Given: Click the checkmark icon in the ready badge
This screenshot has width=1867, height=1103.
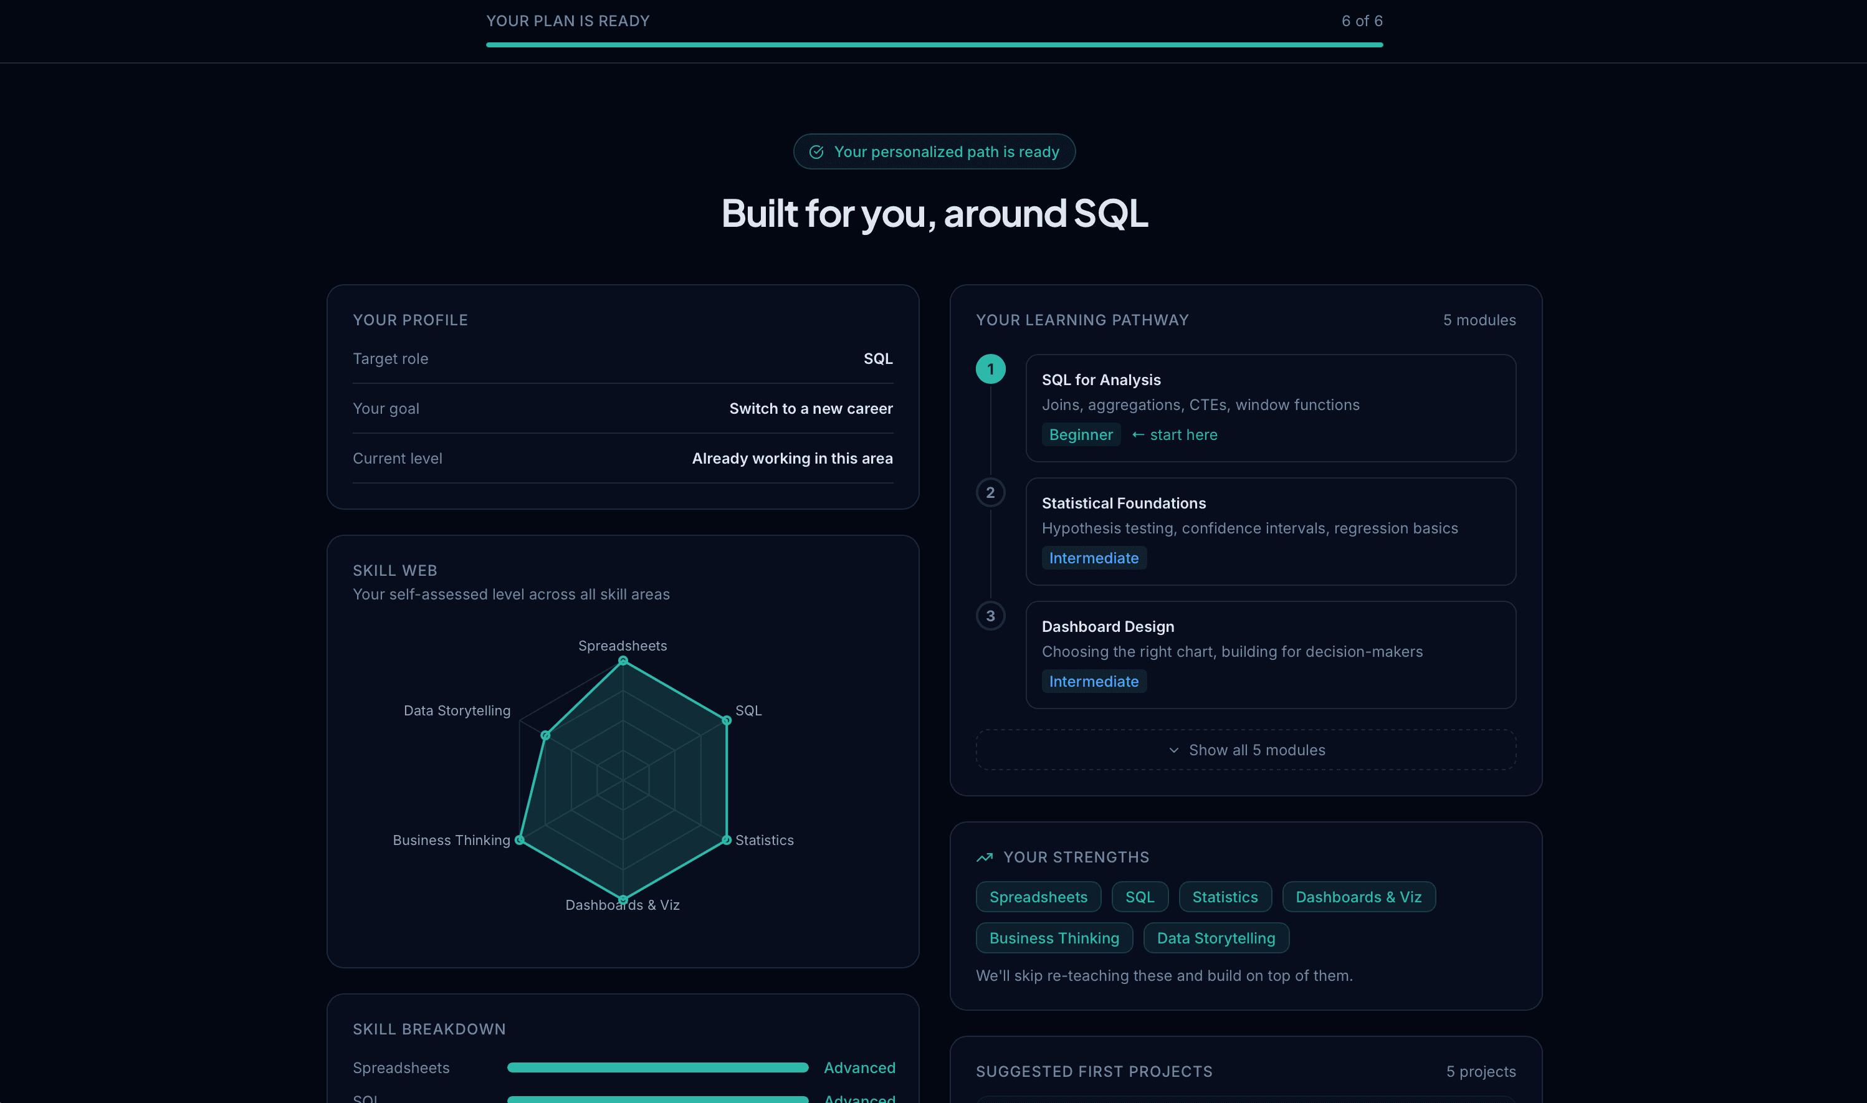Looking at the screenshot, I should click(x=816, y=151).
